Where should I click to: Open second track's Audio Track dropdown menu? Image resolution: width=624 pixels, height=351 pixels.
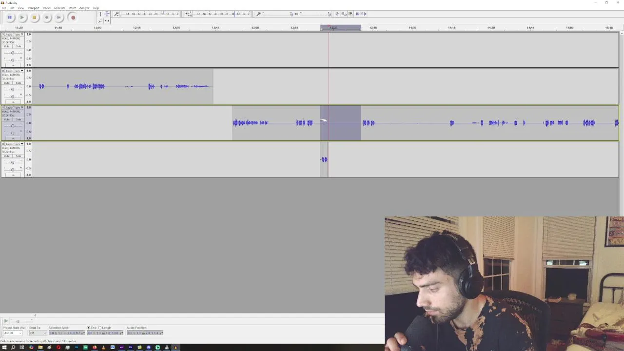[15, 71]
